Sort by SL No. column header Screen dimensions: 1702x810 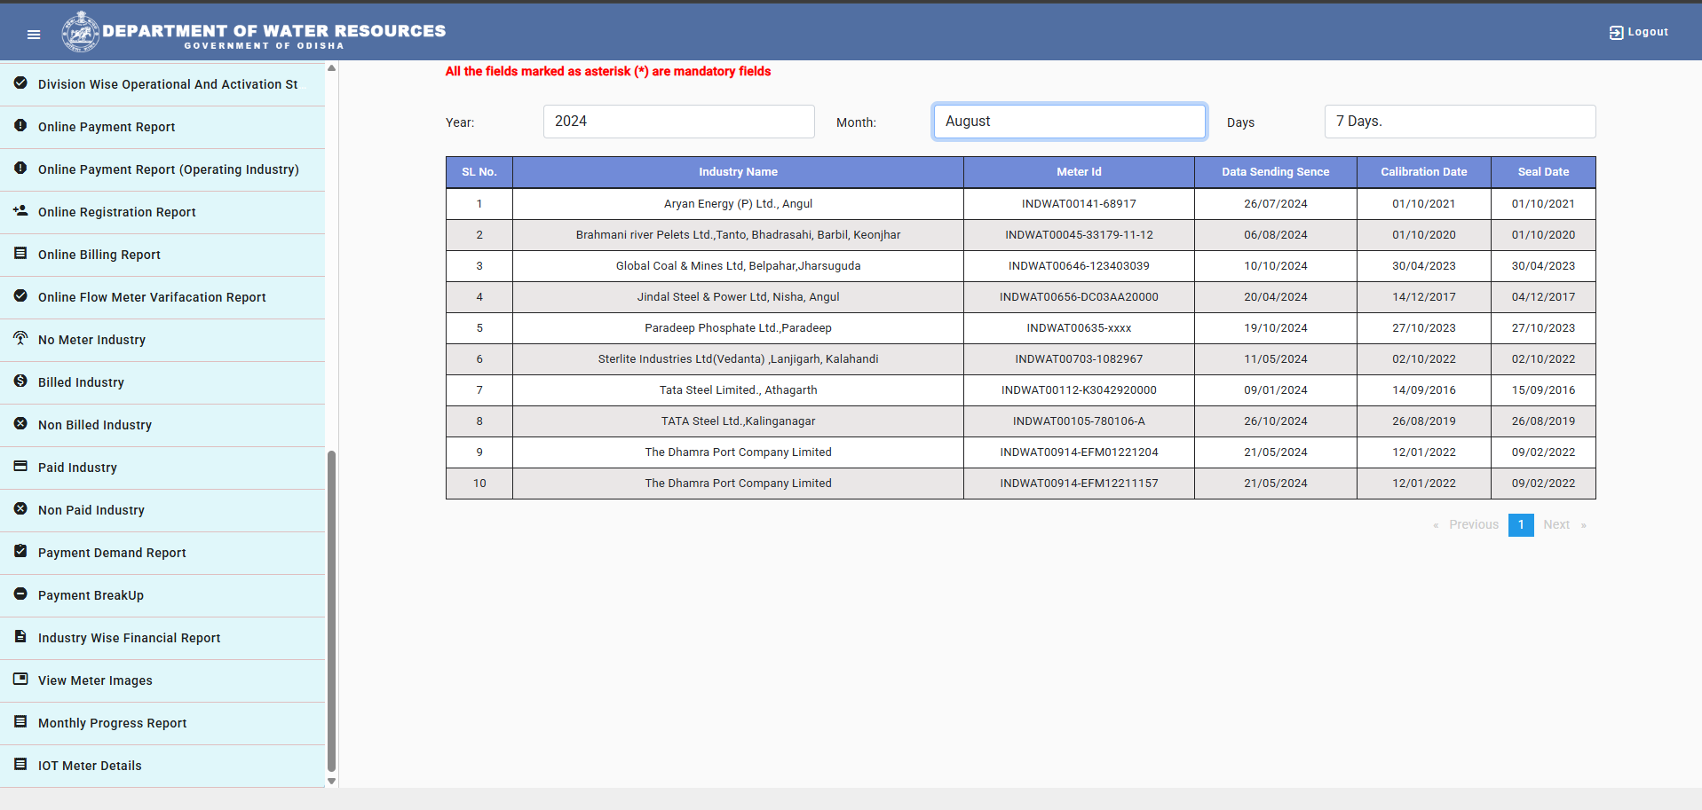[479, 172]
